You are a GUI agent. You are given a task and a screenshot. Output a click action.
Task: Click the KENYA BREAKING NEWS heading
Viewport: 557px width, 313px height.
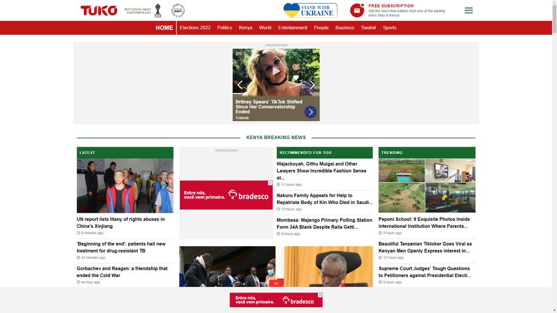coord(276,137)
